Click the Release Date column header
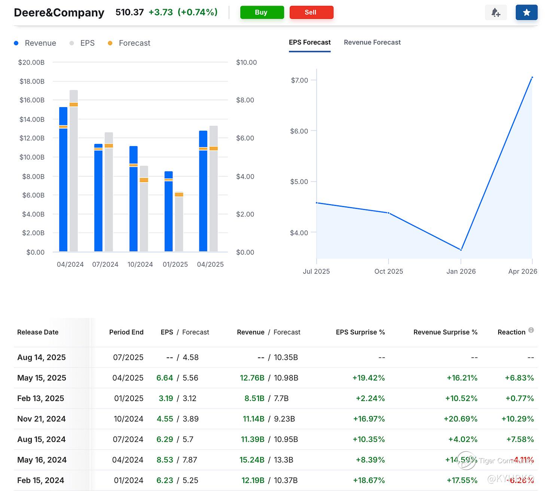 (x=38, y=332)
